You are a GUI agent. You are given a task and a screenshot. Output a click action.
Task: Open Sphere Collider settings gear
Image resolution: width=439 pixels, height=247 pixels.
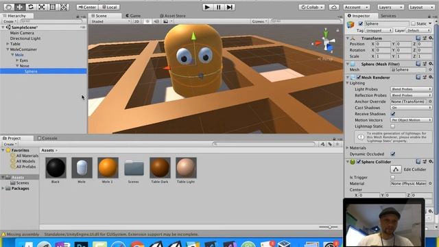431,162
